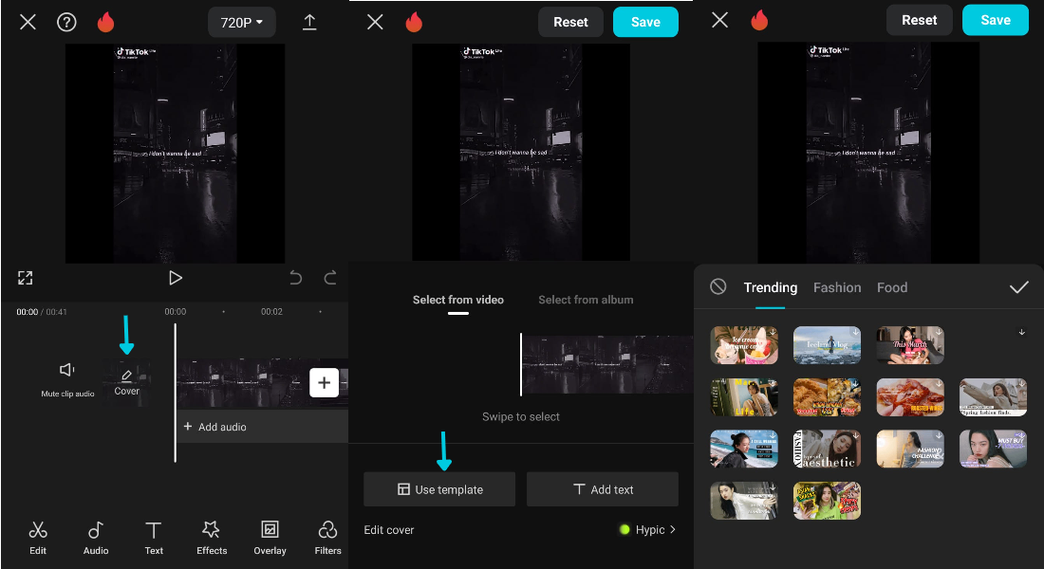The height and width of the screenshot is (569, 1044).
Task: Tap the flame icon next to help
Action: [x=106, y=22]
